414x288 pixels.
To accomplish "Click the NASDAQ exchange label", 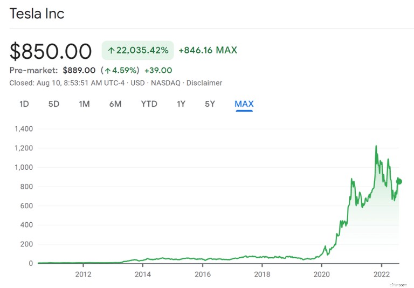I will tap(165, 83).
